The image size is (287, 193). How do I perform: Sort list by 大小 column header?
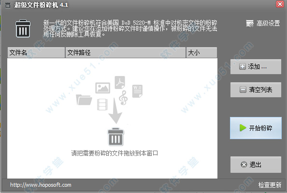(x=201, y=52)
